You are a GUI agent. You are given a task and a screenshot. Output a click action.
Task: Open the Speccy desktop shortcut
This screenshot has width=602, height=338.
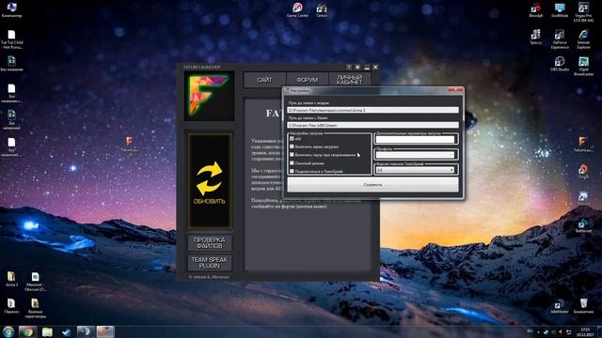pyautogui.click(x=536, y=37)
